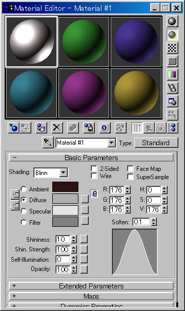Click the Get Material icon
The height and width of the screenshot is (311, 185).
pyautogui.click(x=13, y=128)
